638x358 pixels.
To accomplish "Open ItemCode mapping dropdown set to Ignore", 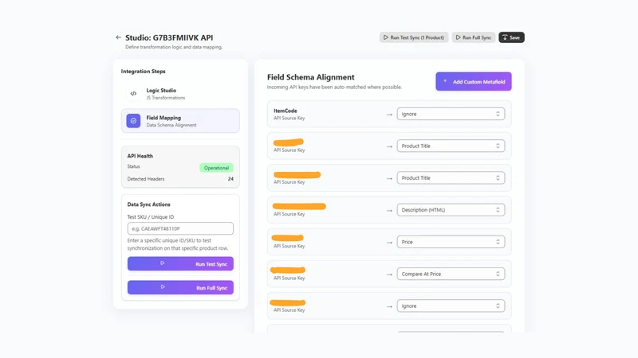I will coord(451,114).
